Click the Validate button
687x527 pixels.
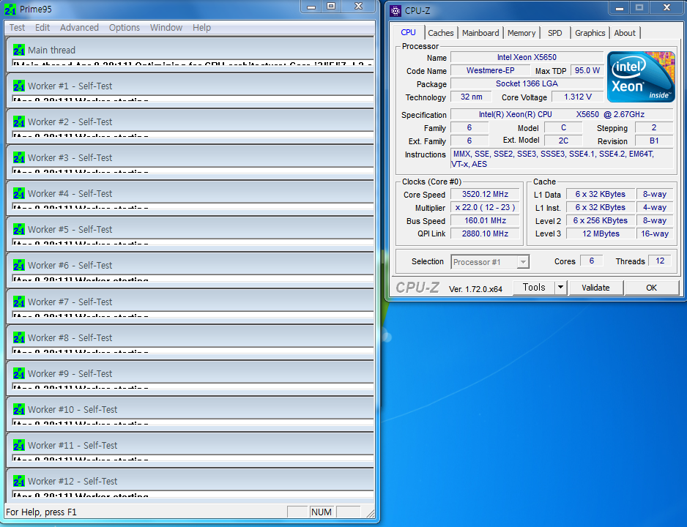(x=595, y=288)
